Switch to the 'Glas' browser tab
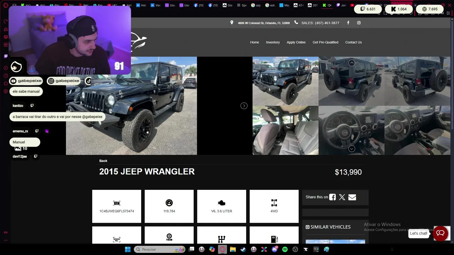This screenshot has width=454, height=255. (228, 5)
